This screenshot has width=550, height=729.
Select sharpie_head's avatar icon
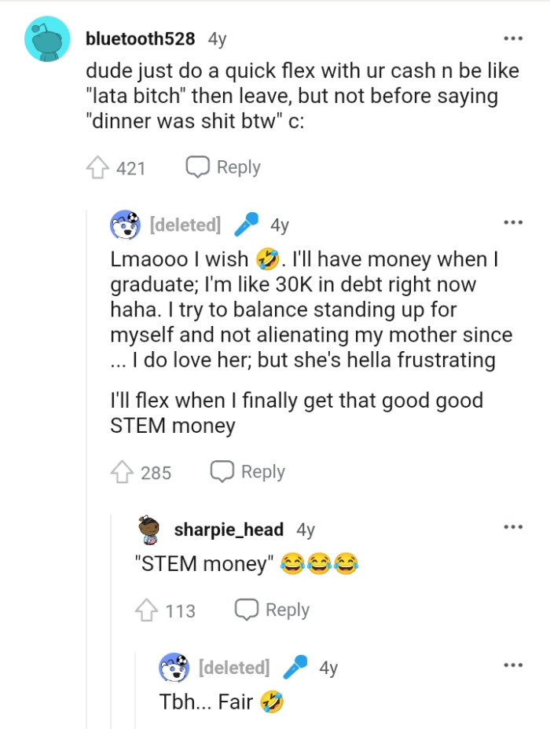tap(150, 529)
